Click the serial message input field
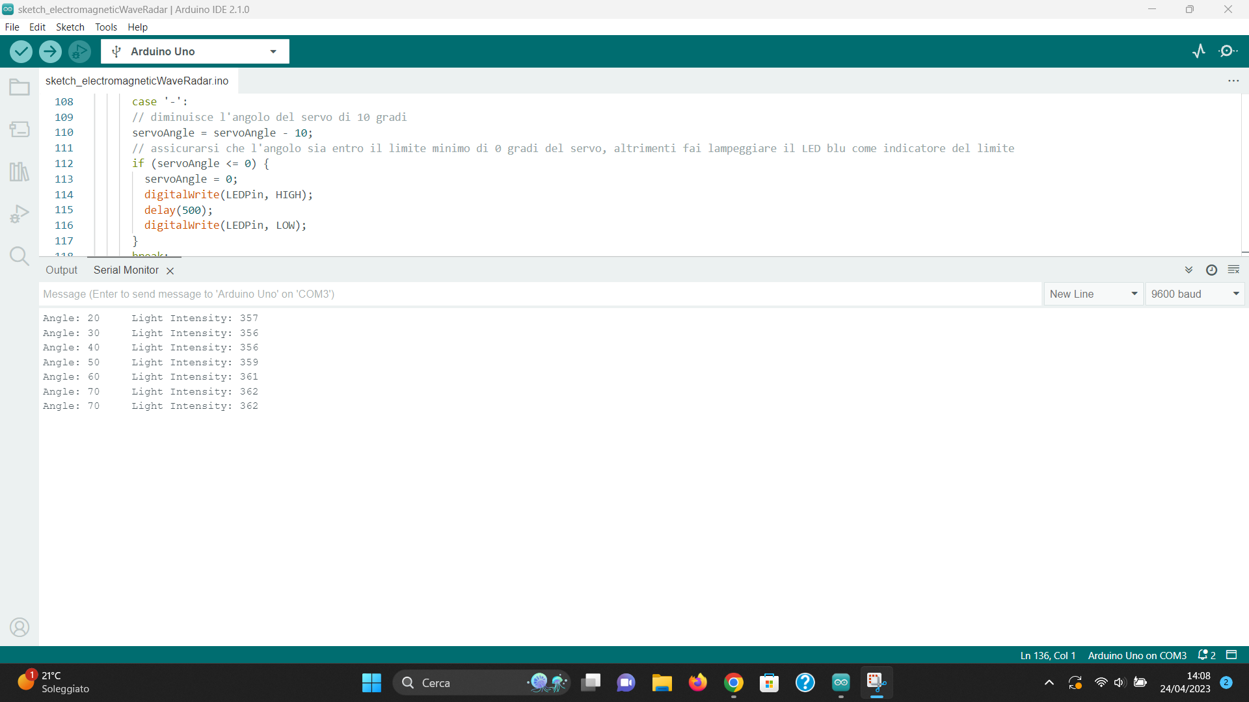 pyautogui.click(x=540, y=294)
